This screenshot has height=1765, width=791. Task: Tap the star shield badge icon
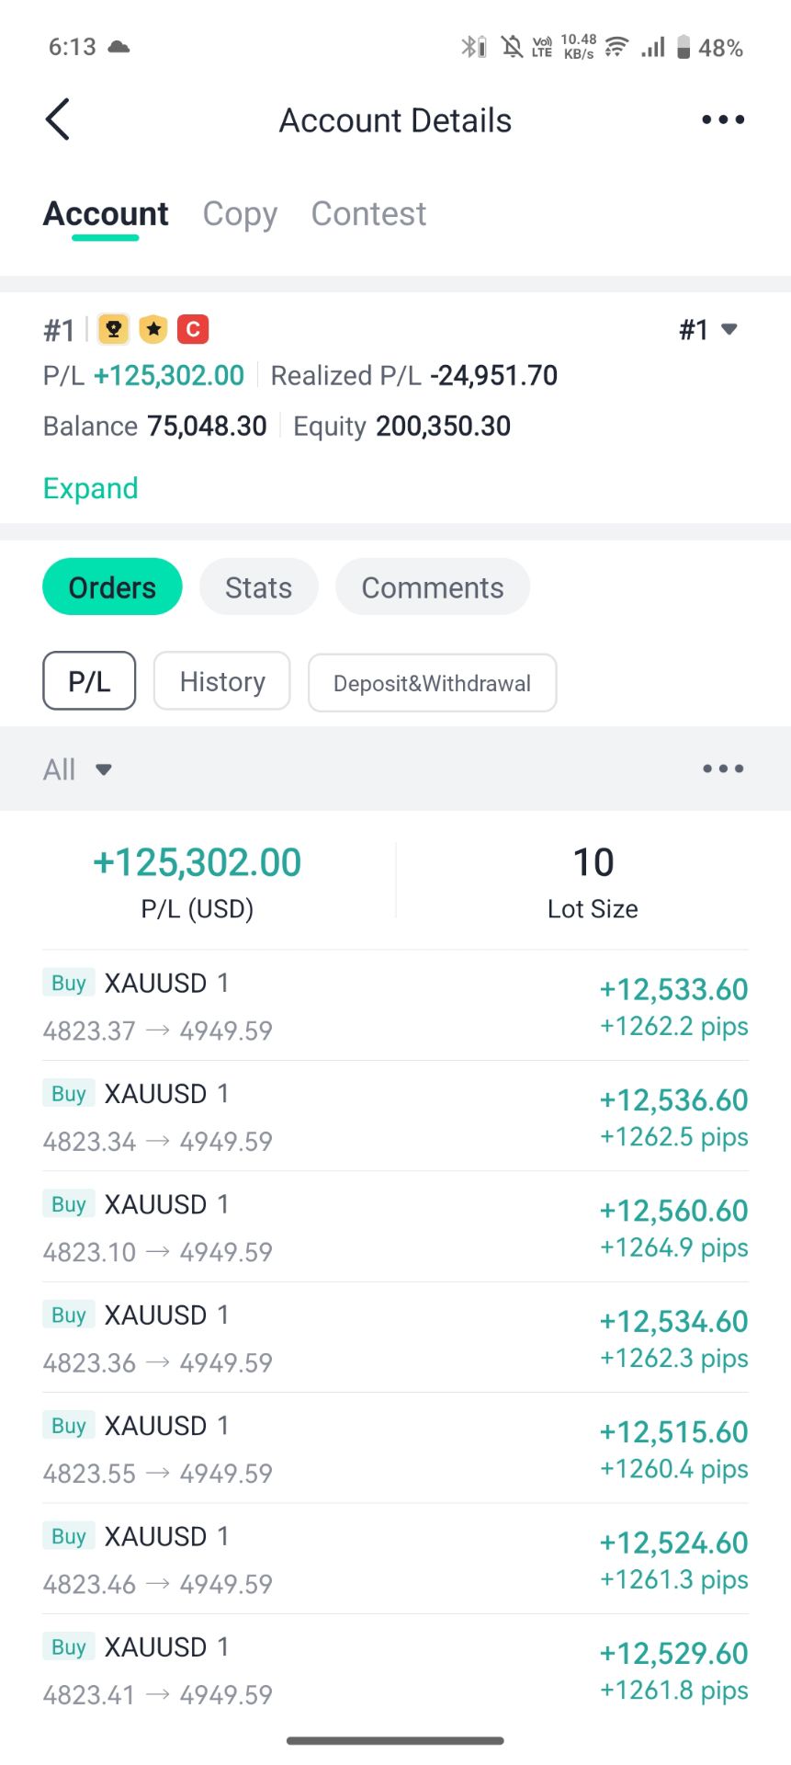point(153,329)
